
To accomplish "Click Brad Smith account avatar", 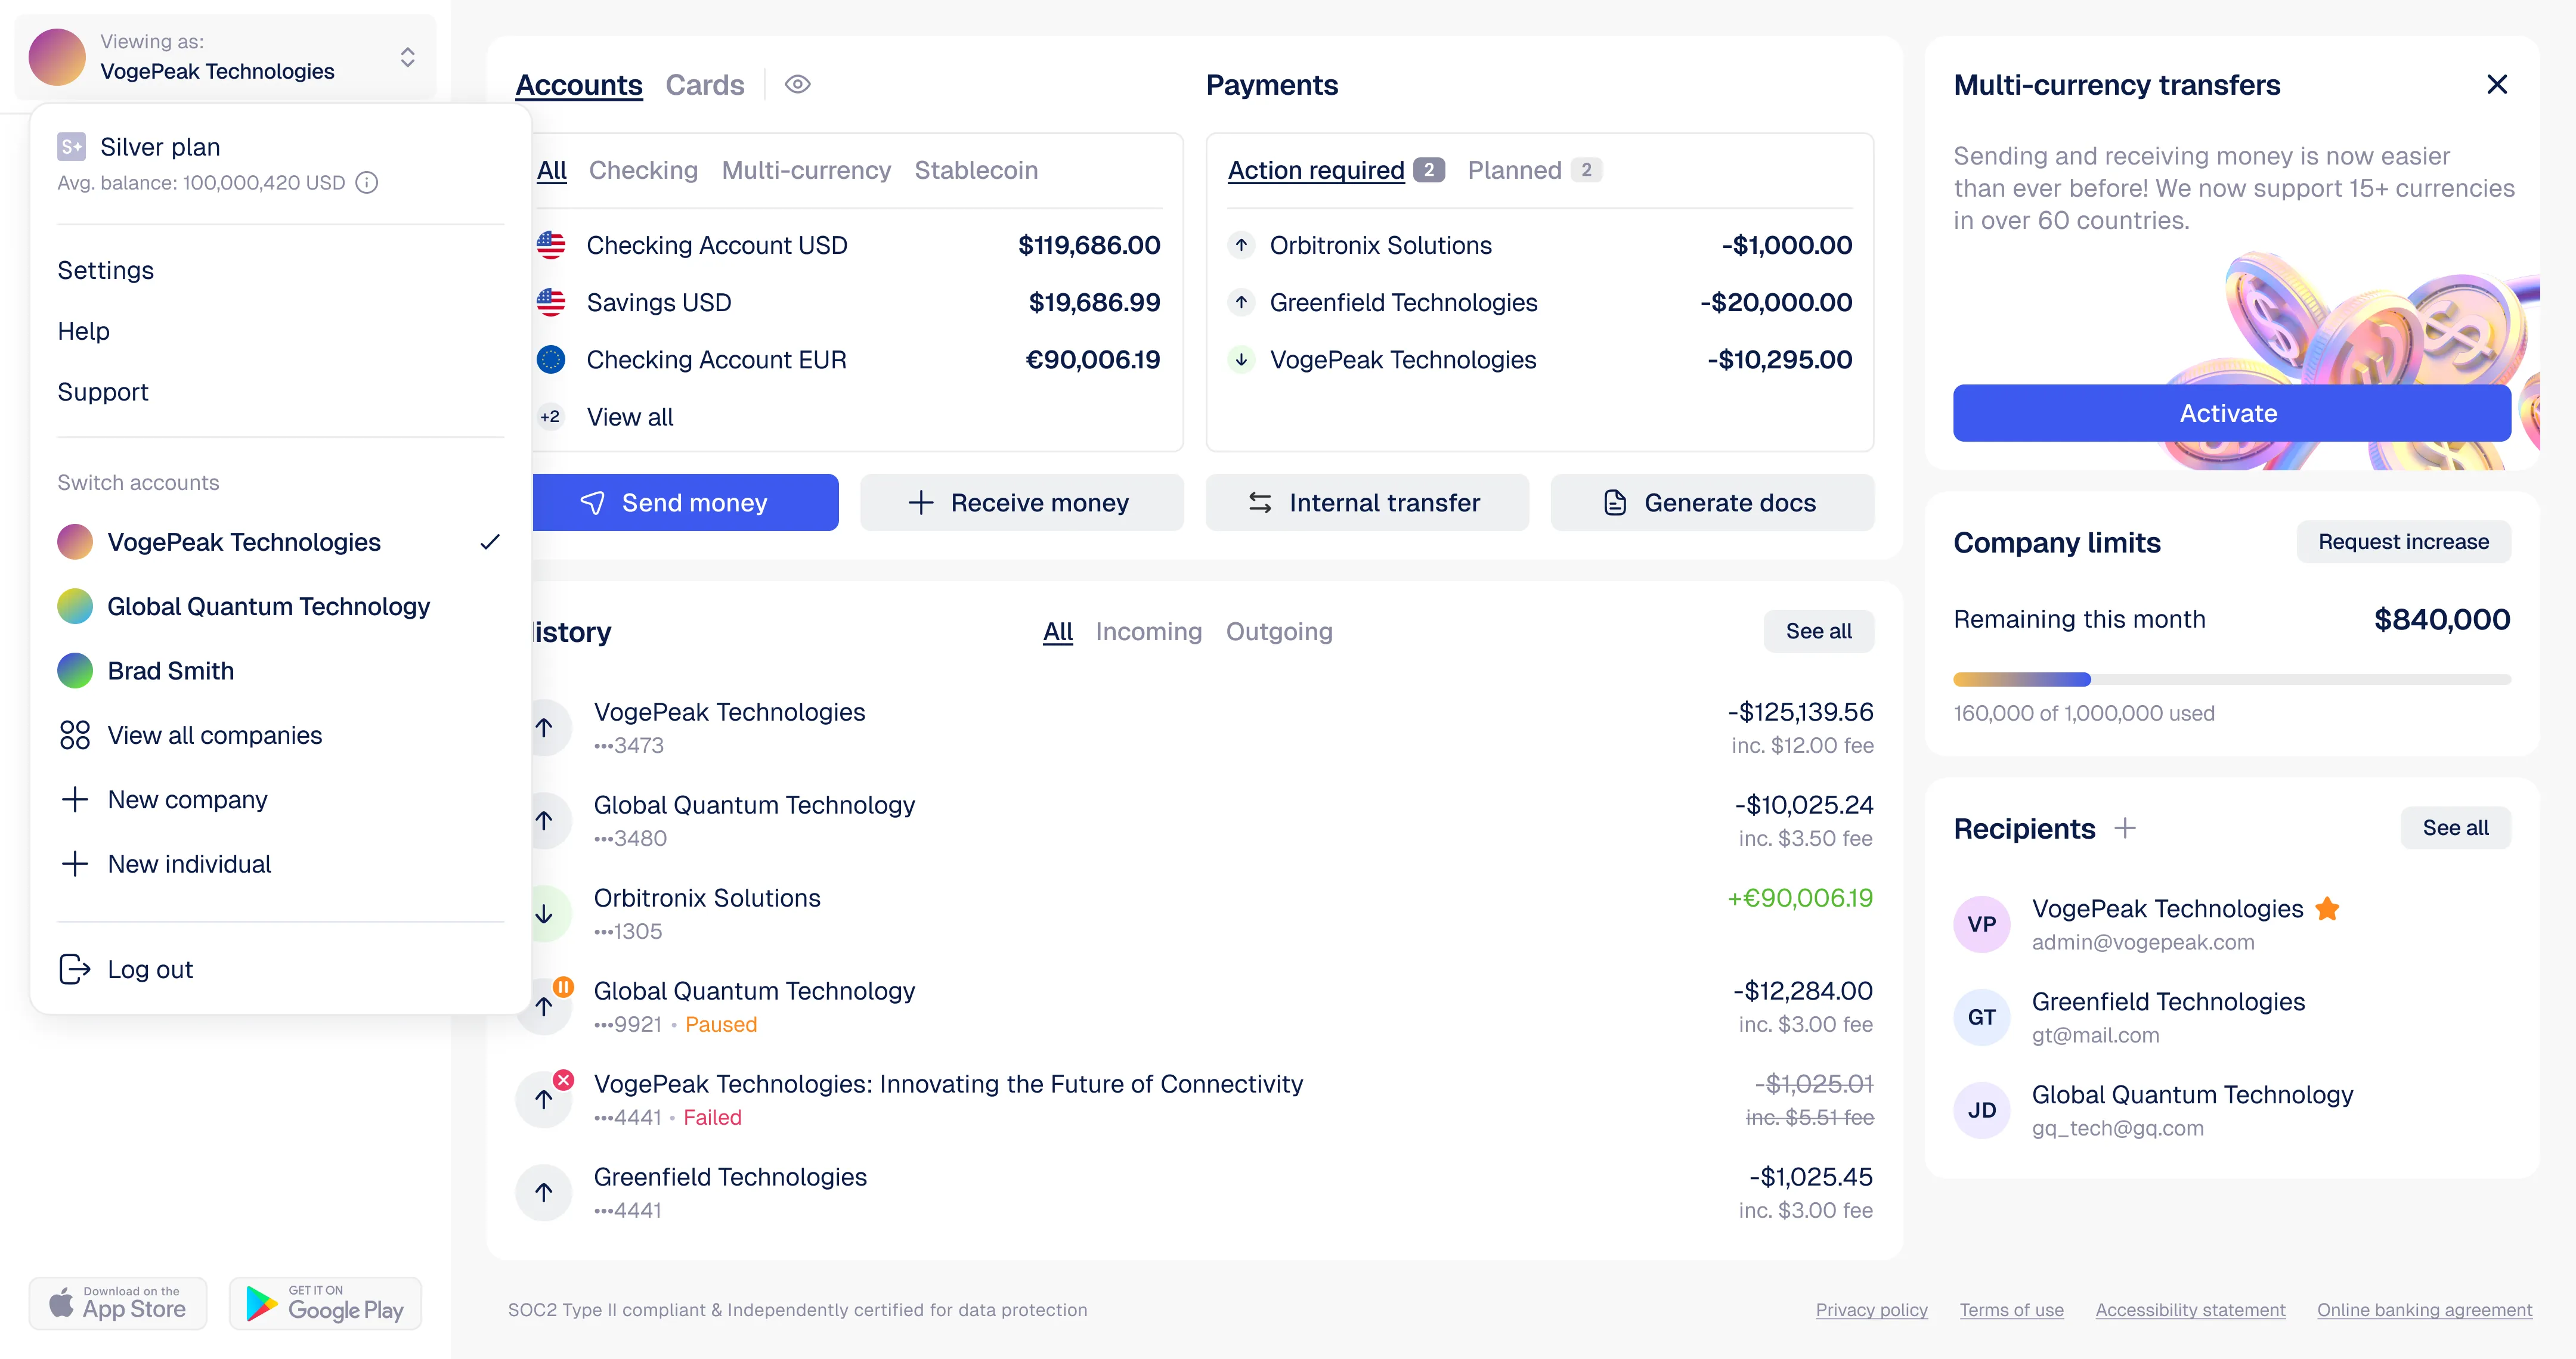I will point(75,672).
